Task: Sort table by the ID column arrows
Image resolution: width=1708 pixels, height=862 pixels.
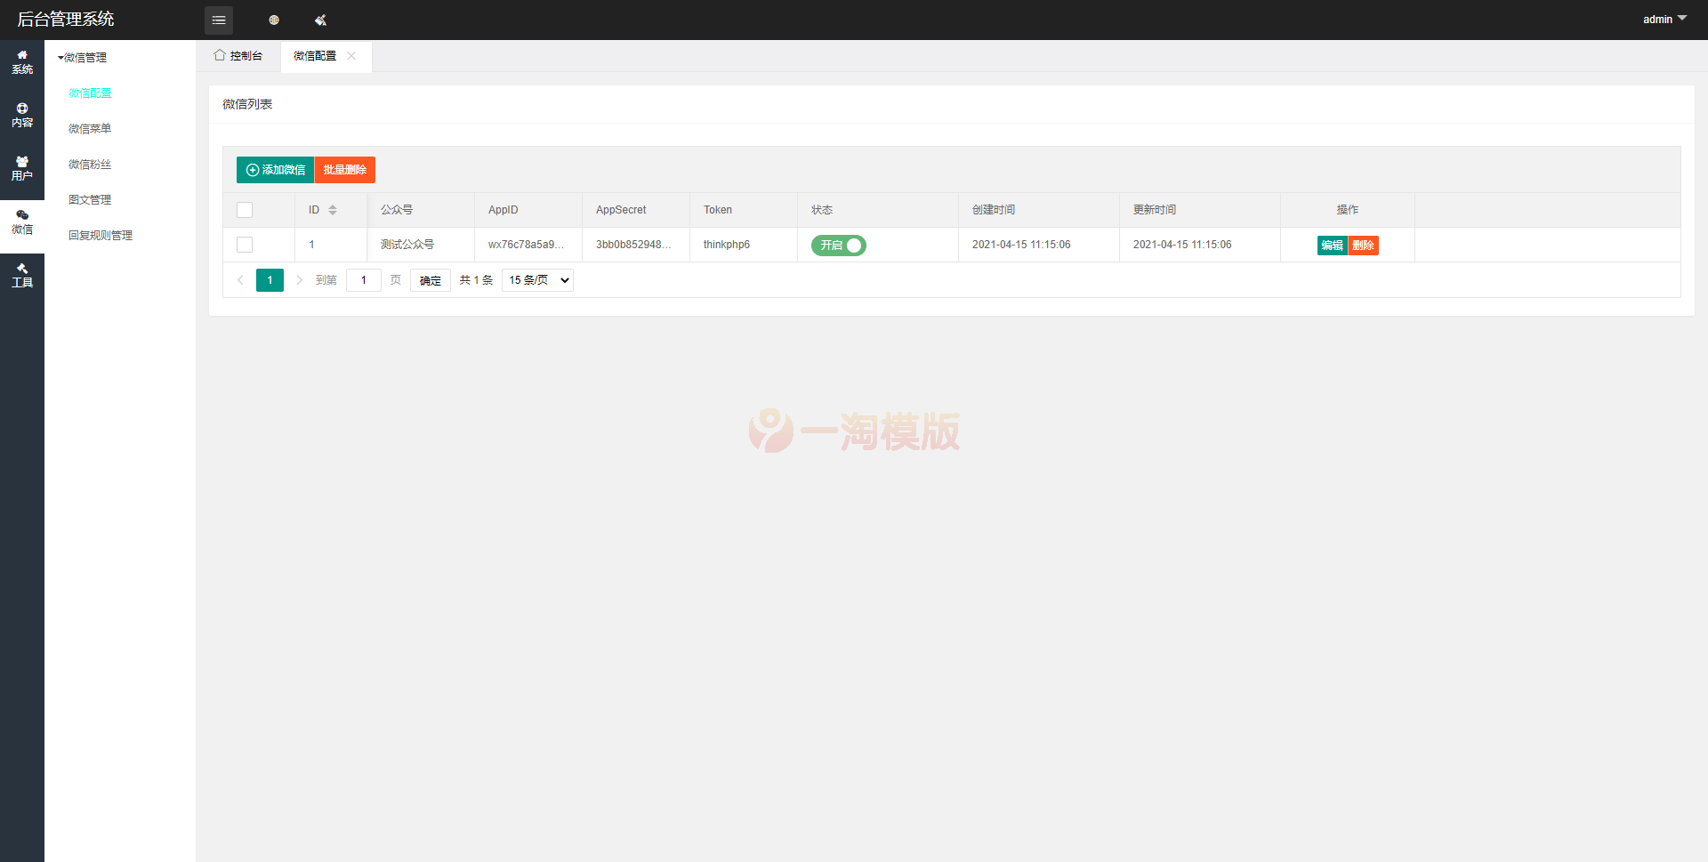Action: (x=333, y=210)
